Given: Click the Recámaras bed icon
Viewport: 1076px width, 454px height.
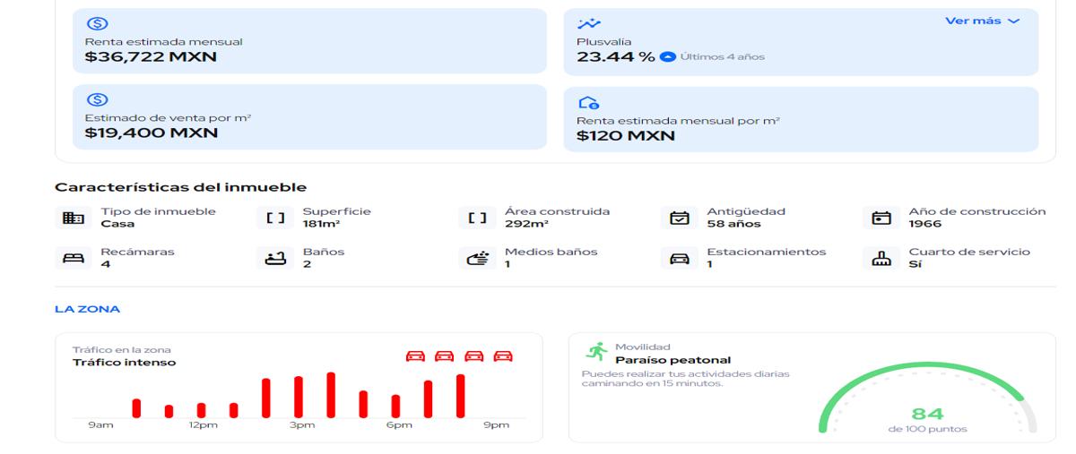Looking at the screenshot, I should click(74, 258).
